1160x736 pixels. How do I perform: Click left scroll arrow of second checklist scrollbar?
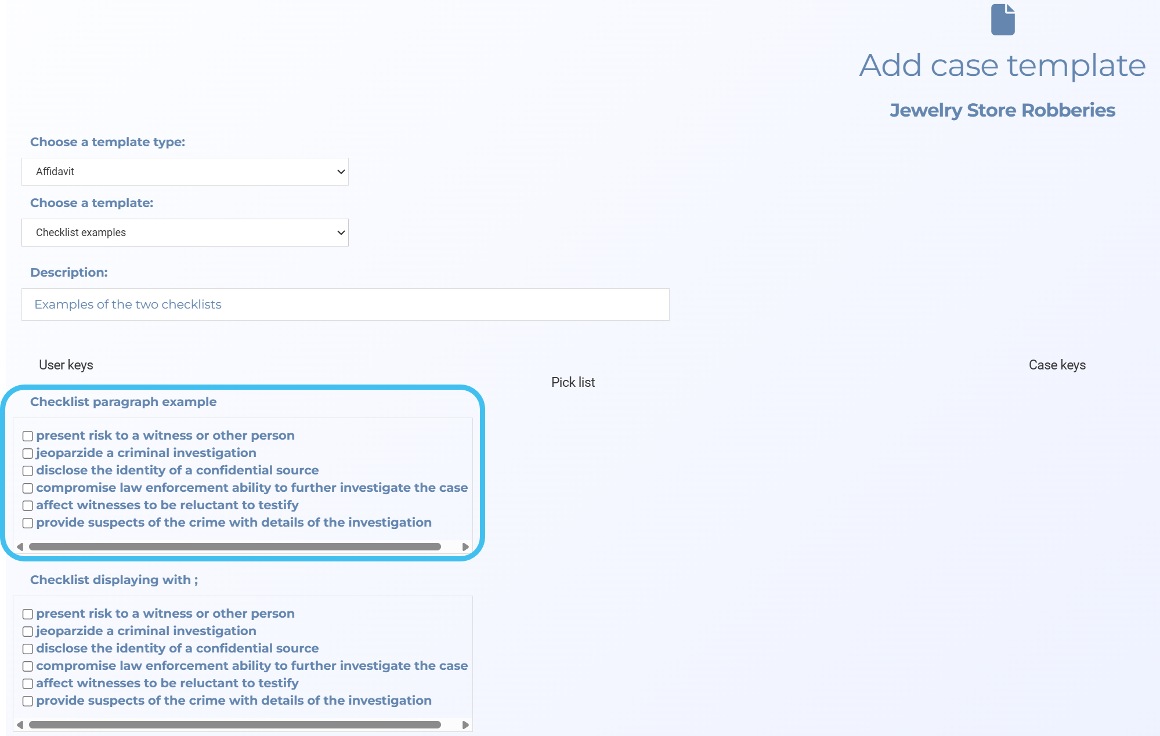pos(20,725)
